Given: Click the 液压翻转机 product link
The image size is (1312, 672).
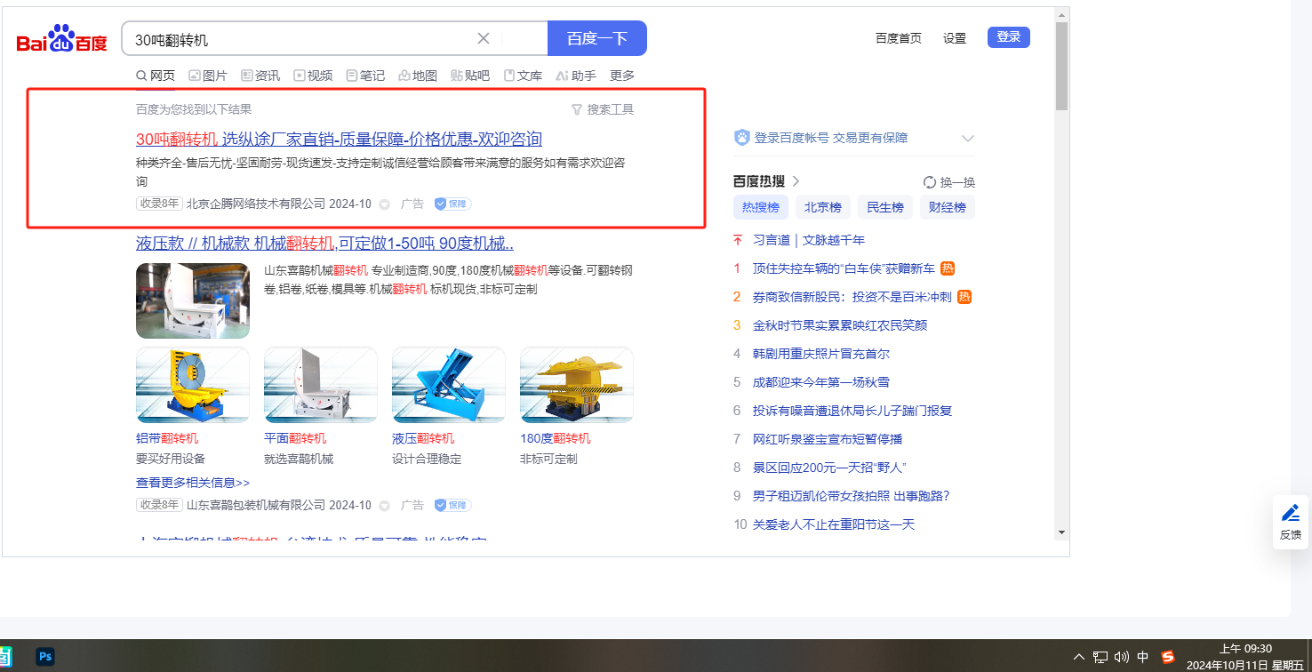Looking at the screenshot, I should 423,438.
